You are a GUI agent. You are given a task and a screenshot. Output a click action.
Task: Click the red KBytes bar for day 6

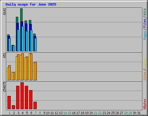click(31, 100)
